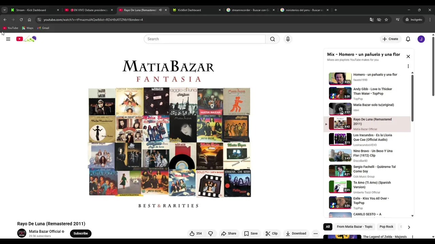This screenshot has height=244, width=435.
Task: Click the translate page icon in the address bar
Action: pyautogui.click(x=372, y=20)
